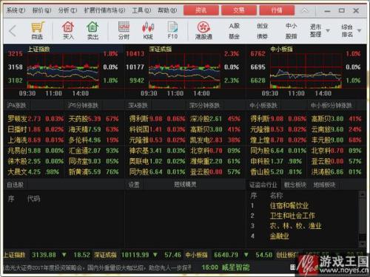The image size is (370, 277).
Task: Select stock row 神农基 3.41
Action: (157, 151)
